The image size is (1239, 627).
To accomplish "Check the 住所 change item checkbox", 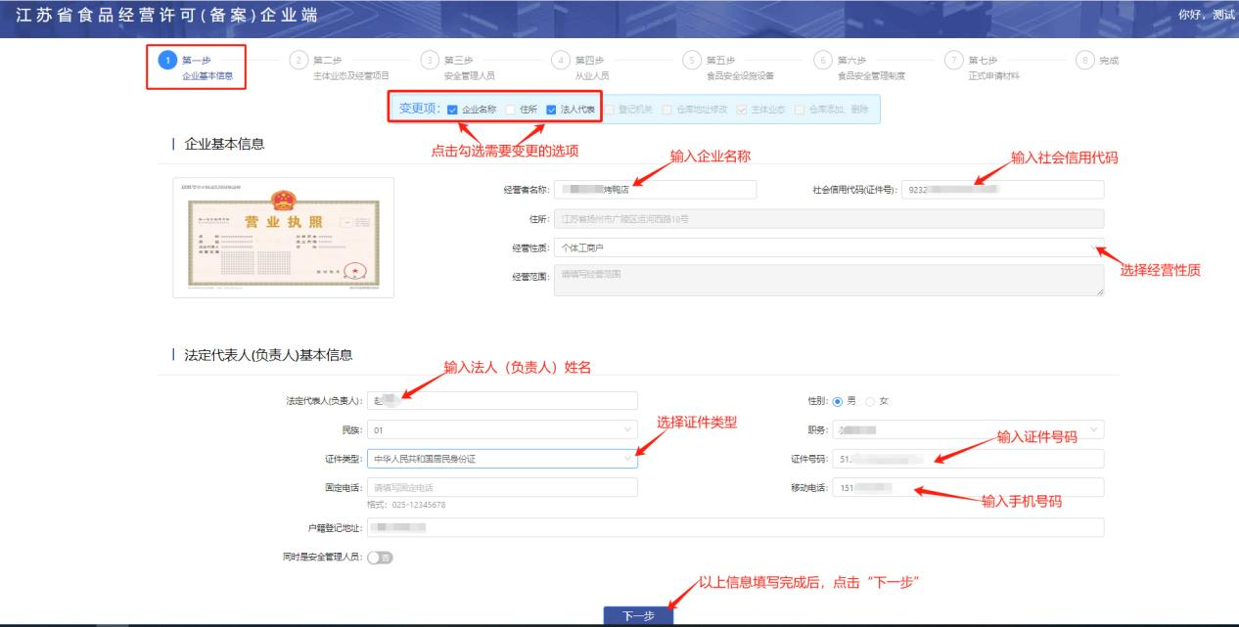I will (x=510, y=109).
